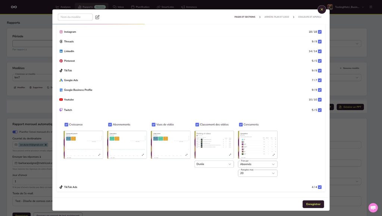Enlarge the Classement des vidéos preview expand icon
Viewport: 382px width, 216px height.
click(230, 155)
